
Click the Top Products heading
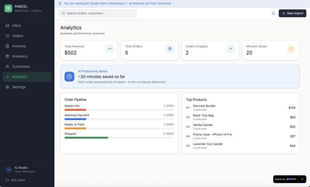[x=196, y=100]
